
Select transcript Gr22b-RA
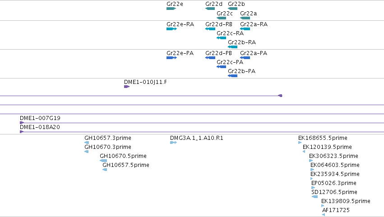(233, 47)
